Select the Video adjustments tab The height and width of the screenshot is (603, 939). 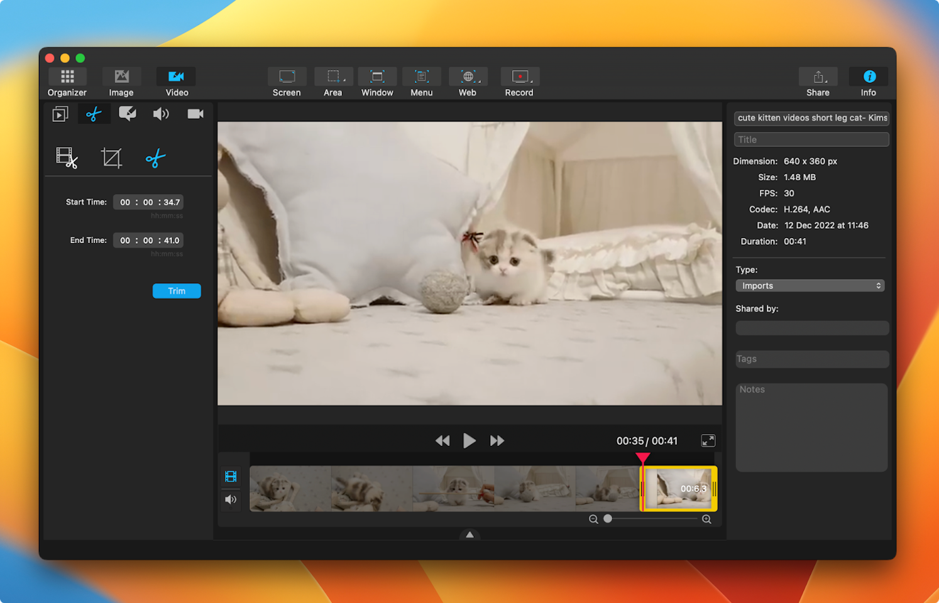tap(195, 114)
